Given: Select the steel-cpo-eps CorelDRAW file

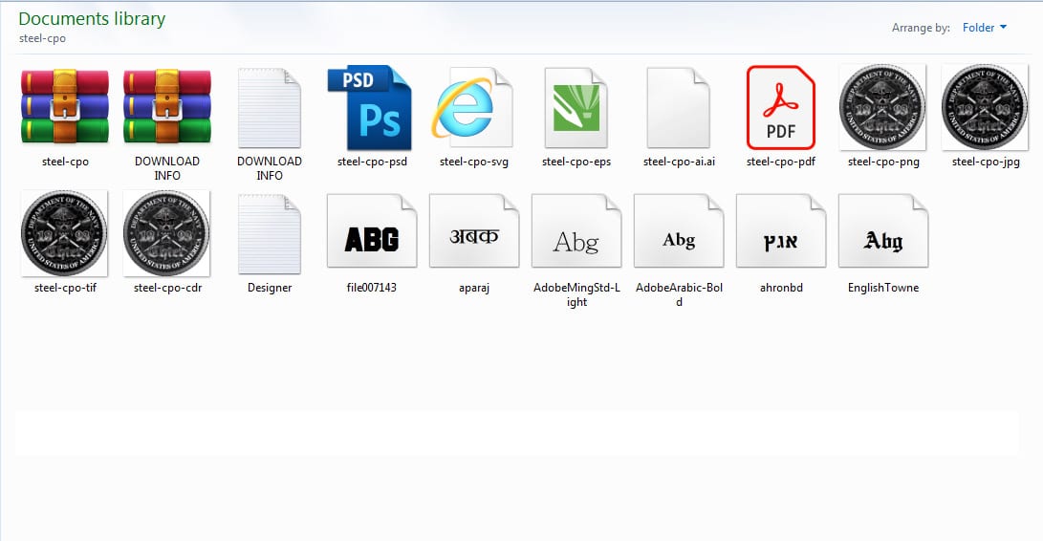Looking at the screenshot, I should tap(576, 107).
